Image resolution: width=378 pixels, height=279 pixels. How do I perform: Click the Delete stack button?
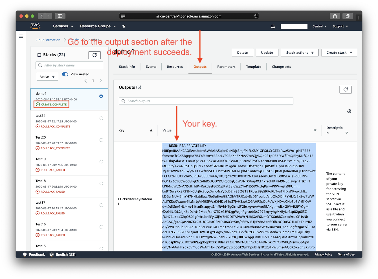pos(242,52)
